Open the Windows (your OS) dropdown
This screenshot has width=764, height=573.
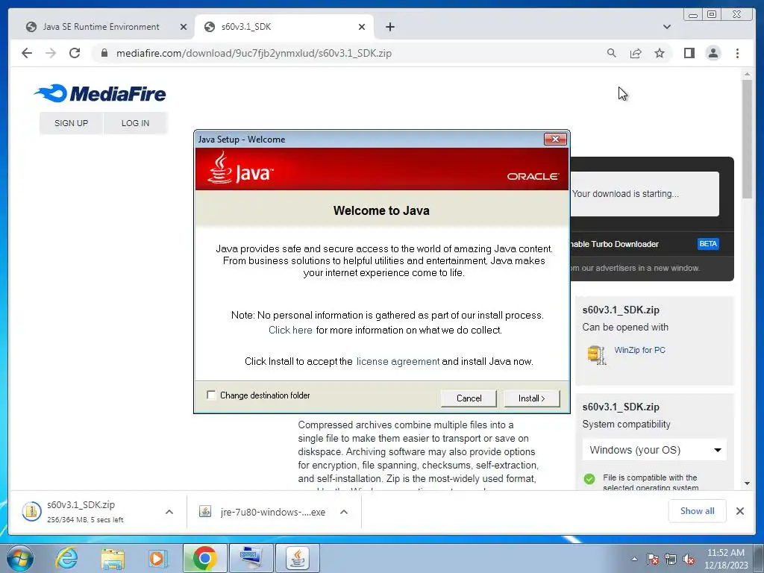click(x=654, y=450)
